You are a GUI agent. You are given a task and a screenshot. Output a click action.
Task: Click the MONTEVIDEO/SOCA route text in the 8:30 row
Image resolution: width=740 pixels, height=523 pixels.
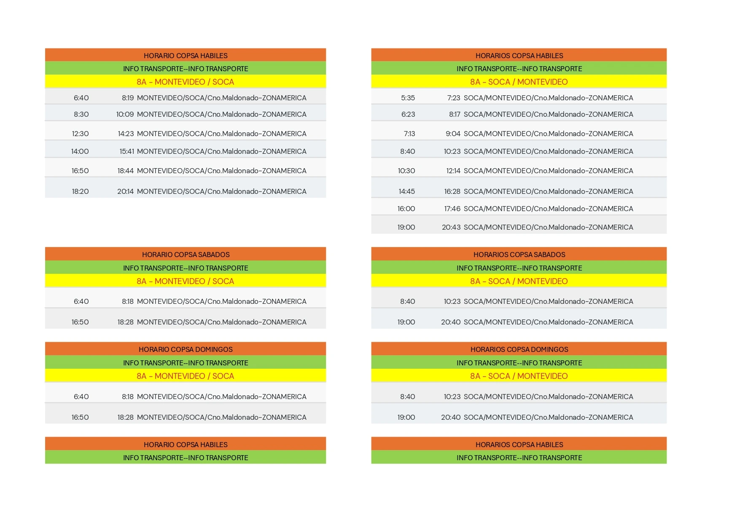(x=222, y=114)
